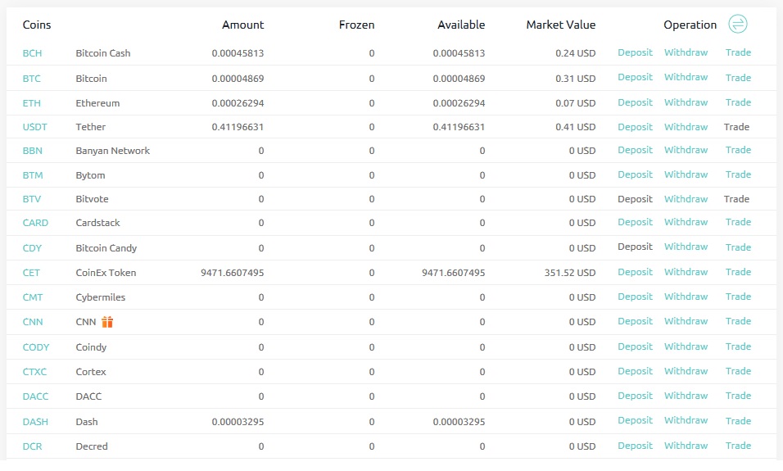Withdraw in the DACC row

tap(686, 396)
